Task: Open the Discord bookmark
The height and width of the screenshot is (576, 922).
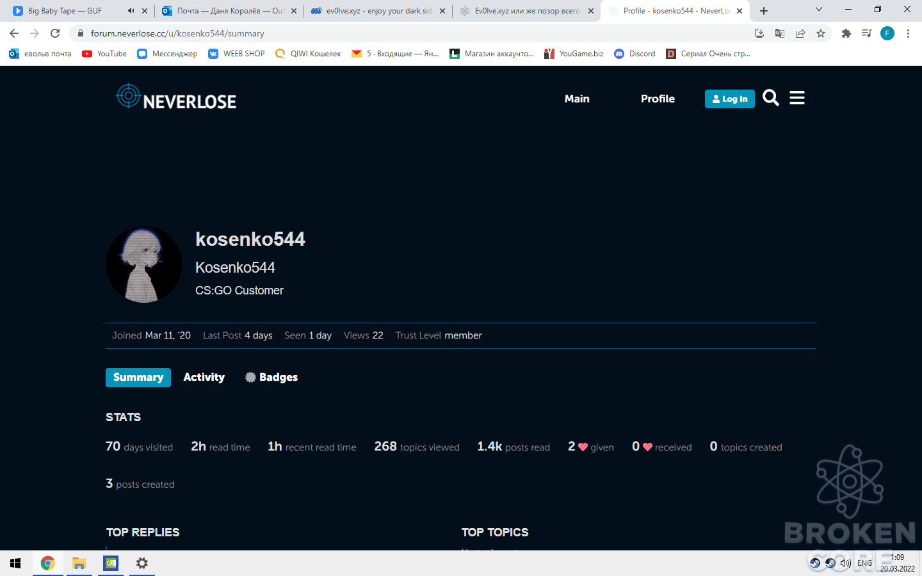Action: 635,54
